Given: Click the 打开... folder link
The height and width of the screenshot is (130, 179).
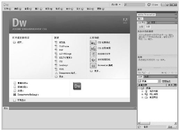Looking at the screenshot, I should (x=18, y=43).
